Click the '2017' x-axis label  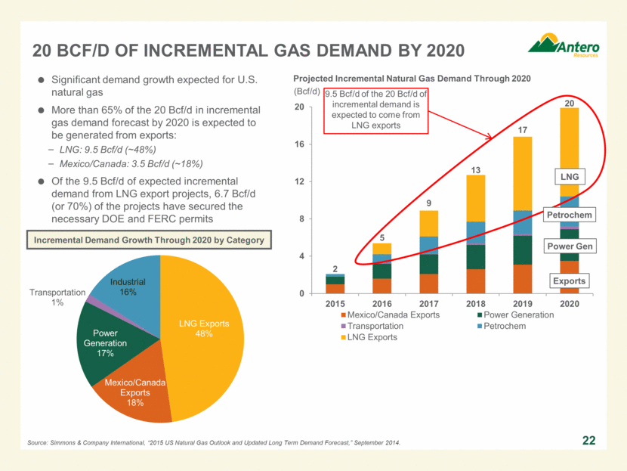click(428, 304)
